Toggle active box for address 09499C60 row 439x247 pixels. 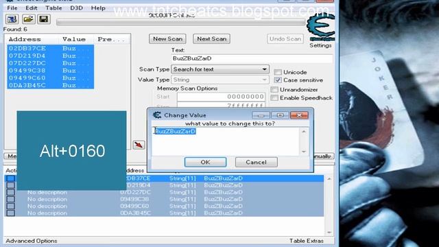tap(11, 206)
